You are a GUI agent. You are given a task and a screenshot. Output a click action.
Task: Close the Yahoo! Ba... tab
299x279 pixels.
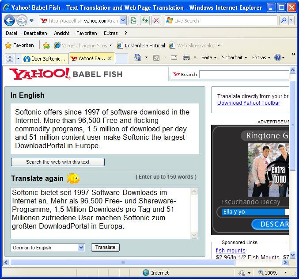click(110, 58)
